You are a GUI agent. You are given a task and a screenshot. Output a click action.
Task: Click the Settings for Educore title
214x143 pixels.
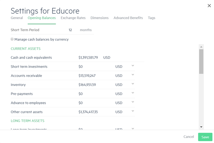(45, 11)
